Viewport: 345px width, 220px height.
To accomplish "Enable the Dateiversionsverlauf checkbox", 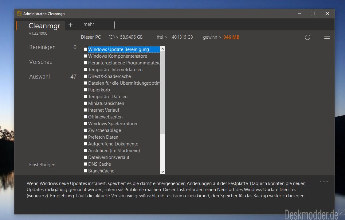I will coord(86,157).
